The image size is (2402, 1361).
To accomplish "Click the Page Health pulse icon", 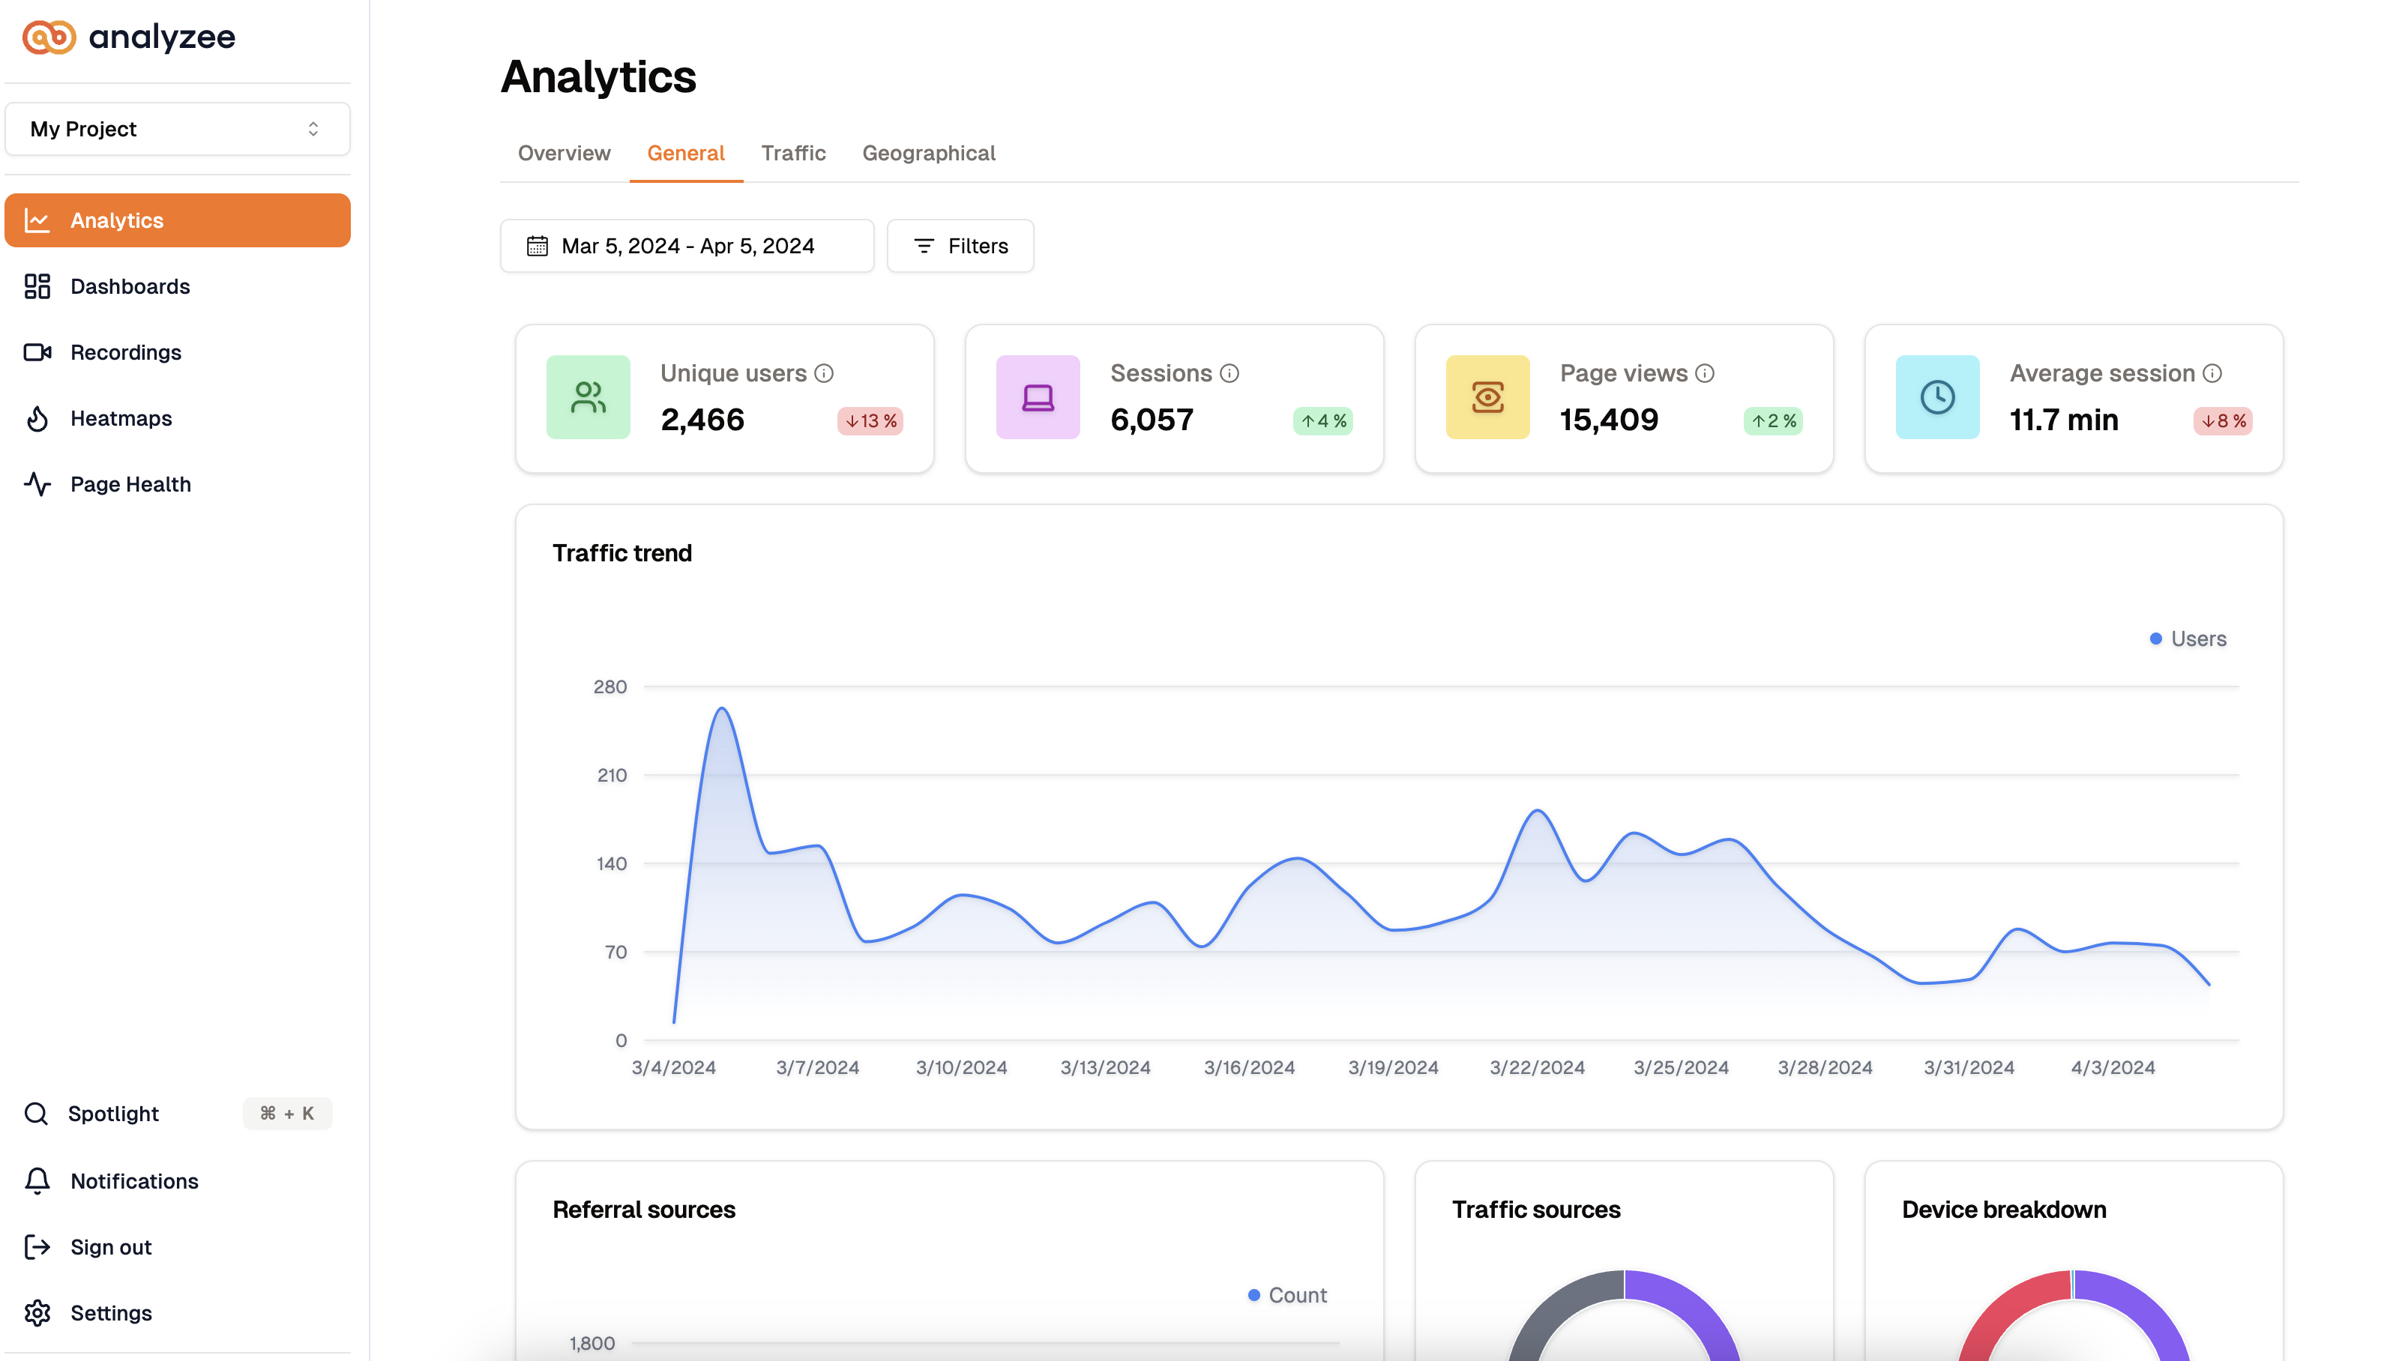I will [37, 484].
